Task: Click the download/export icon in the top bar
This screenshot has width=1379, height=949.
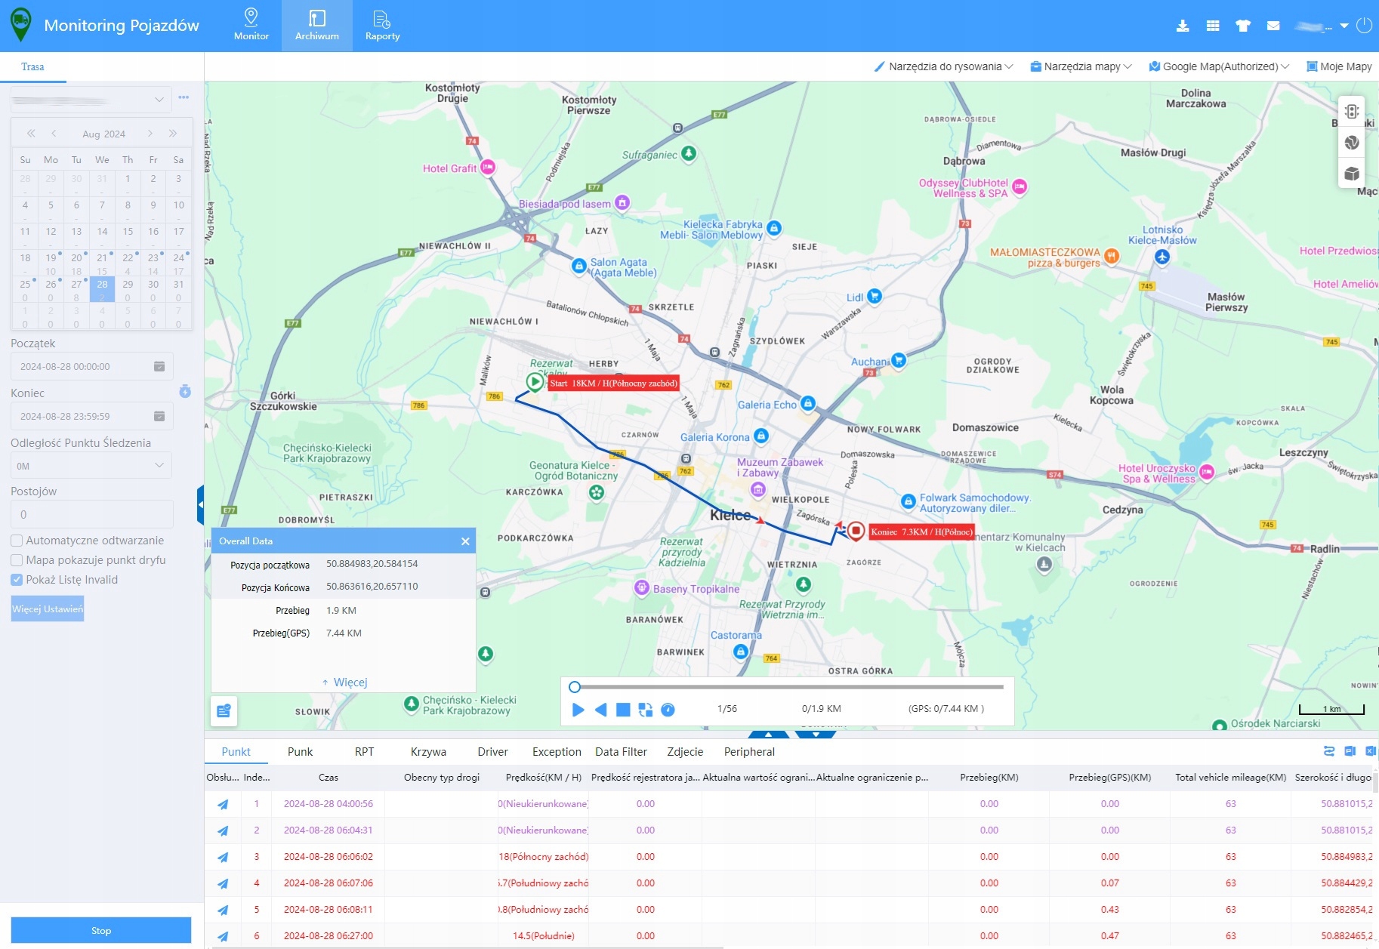Action: 1183,25
